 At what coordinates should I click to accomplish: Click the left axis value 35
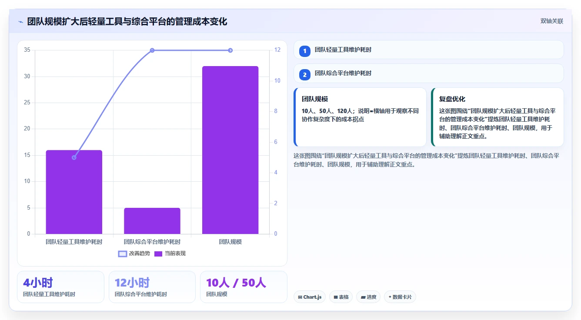pyautogui.click(x=27, y=50)
